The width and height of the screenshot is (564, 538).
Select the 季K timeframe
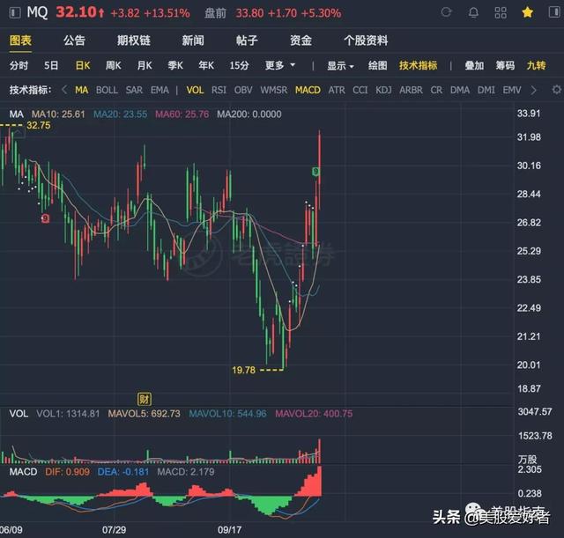(175, 65)
